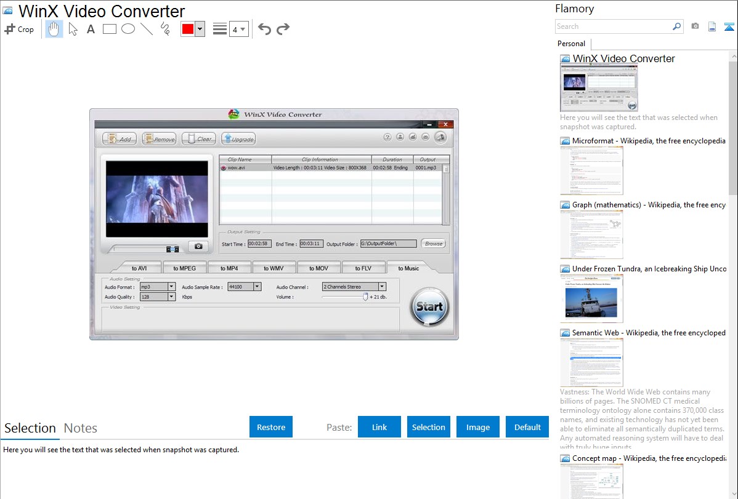This screenshot has width=738, height=499.
Task: Select the straight line tool
Action: pyautogui.click(x=147, y=29)
